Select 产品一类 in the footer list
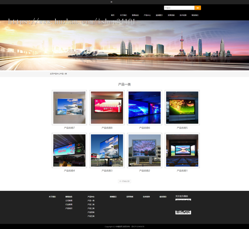The image size is (249, 229). point(91,201)
